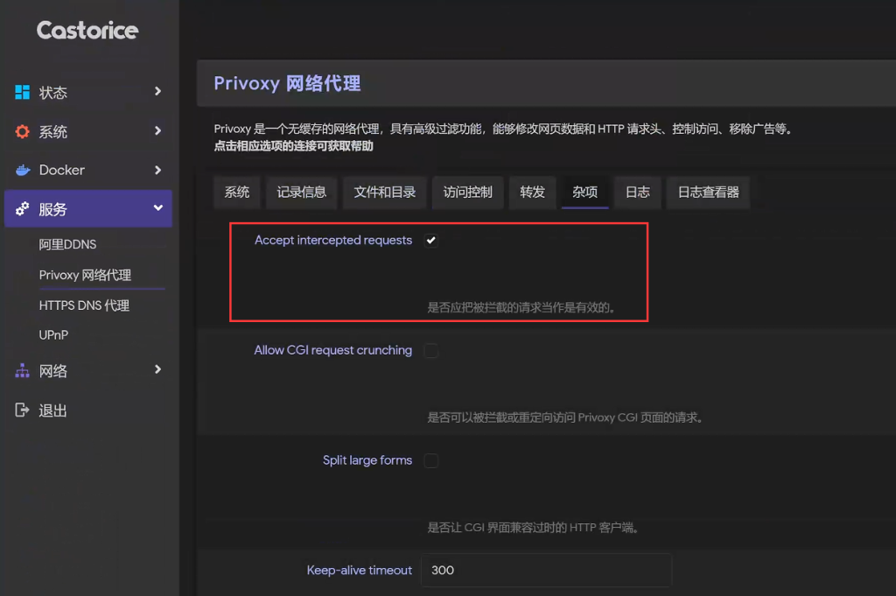Click the orange system gear icon
This screenshot has width=896, height=596.
click(x=23, y=131)
